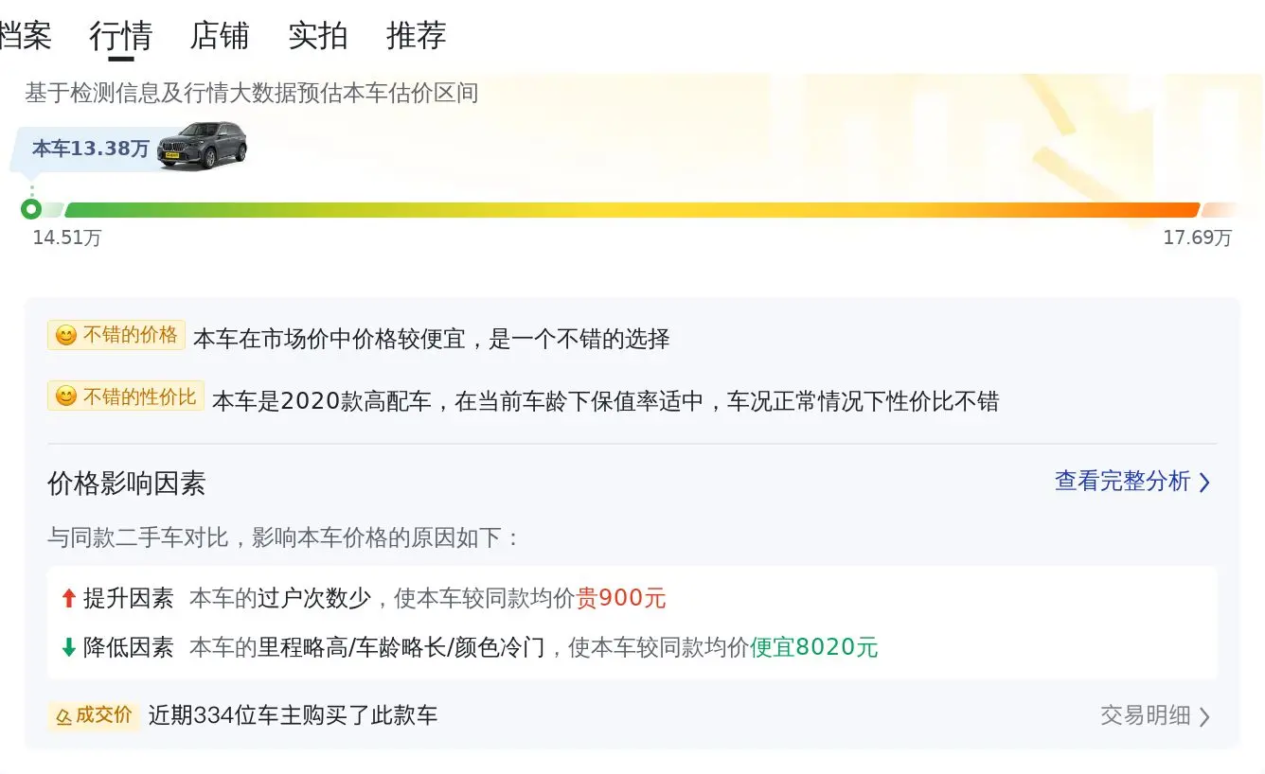Screen dimensions: 1265x774
Task: Click 本车是2020款高配车 description
Action: pos(606,401)
